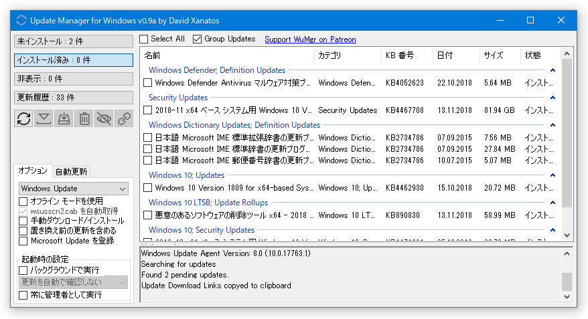The width and height of the screenshot is (588, 319).
Task: Click 'Update Download Links copyed to clipboard' line
Action: pos(216,286)
